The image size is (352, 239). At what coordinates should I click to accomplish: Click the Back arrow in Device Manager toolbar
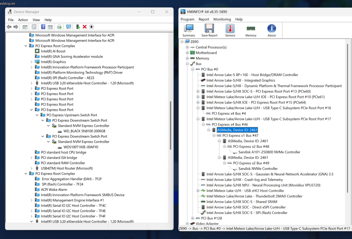[x=9, y=27]
